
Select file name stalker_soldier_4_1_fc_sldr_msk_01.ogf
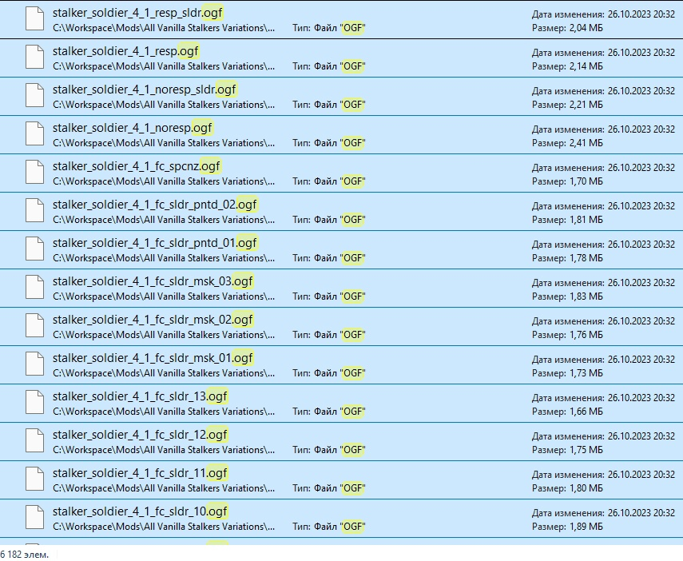[153, 358]
